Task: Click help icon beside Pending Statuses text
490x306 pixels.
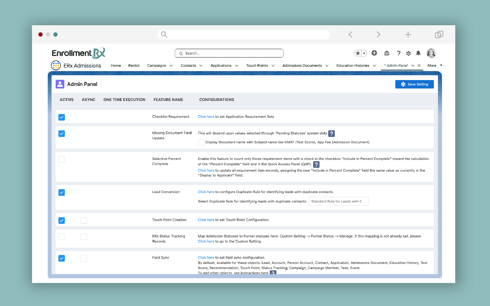Action: click(x=331, y=133)
